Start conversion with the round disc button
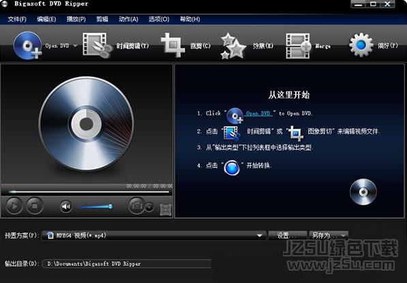Image resolution: width=407 pixels, height=283 pixels. pos(363,192)
